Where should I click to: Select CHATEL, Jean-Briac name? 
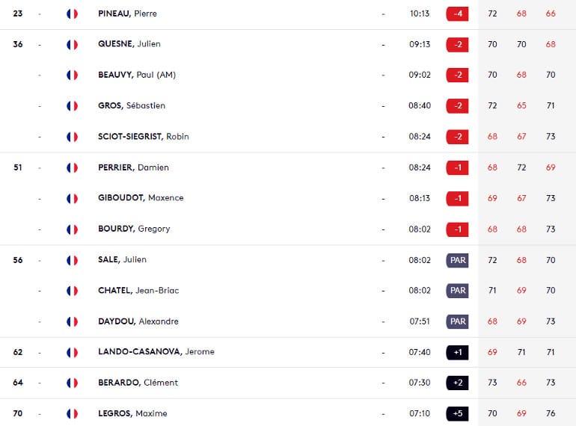click(x=138, y=291)
